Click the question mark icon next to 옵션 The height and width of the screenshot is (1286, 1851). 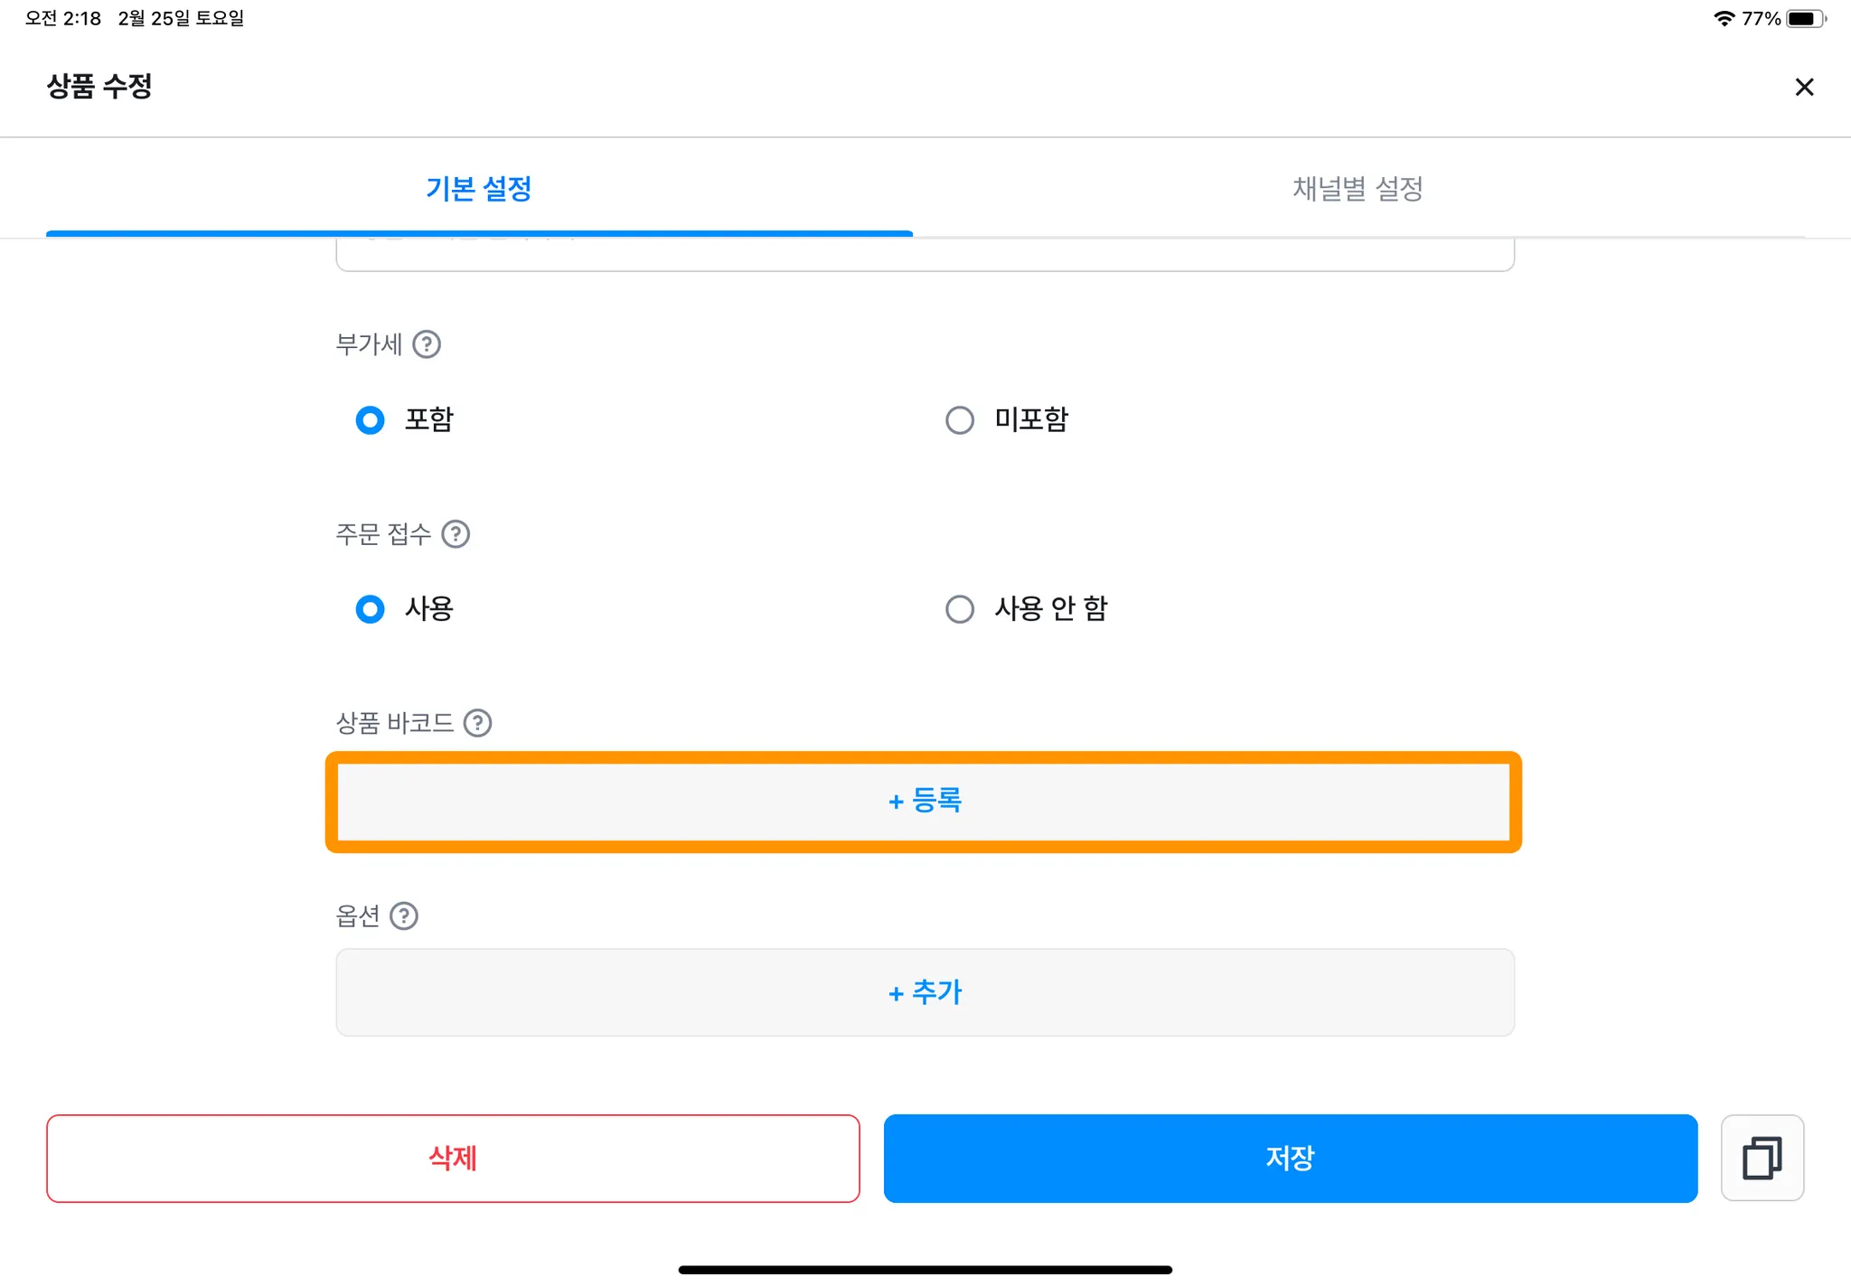tap(404, 916)
